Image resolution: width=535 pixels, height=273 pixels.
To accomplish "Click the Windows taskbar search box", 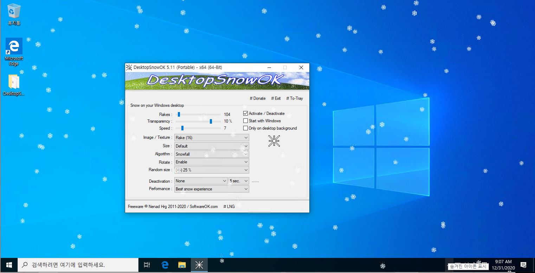I will [x=78, y=265].
